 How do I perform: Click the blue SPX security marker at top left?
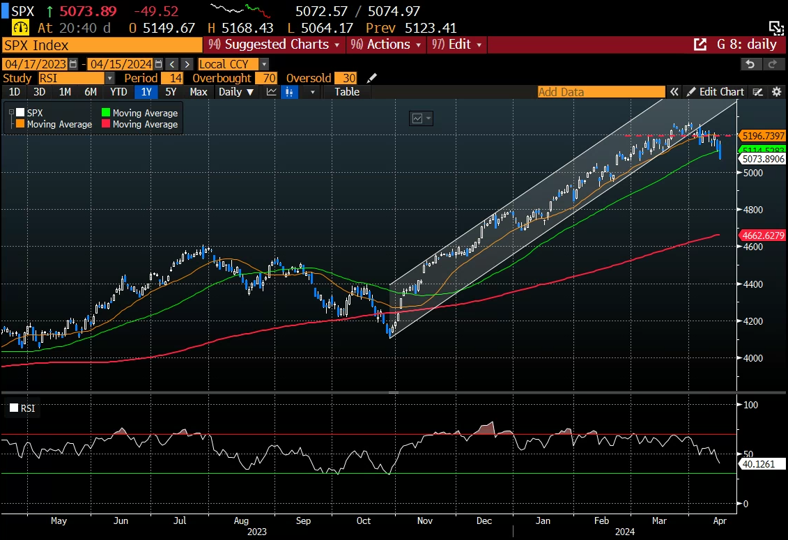[x=5, y=11]
